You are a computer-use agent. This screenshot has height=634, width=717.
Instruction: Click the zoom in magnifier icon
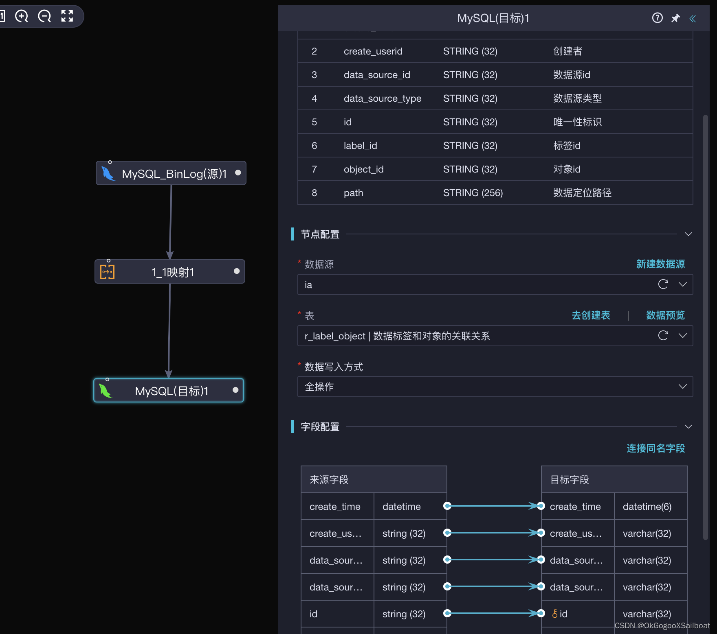point(22,16)
